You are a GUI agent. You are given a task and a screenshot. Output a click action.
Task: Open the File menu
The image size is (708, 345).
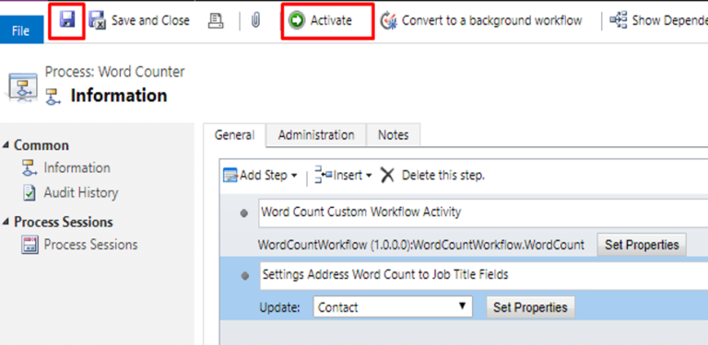click(21, 30)
